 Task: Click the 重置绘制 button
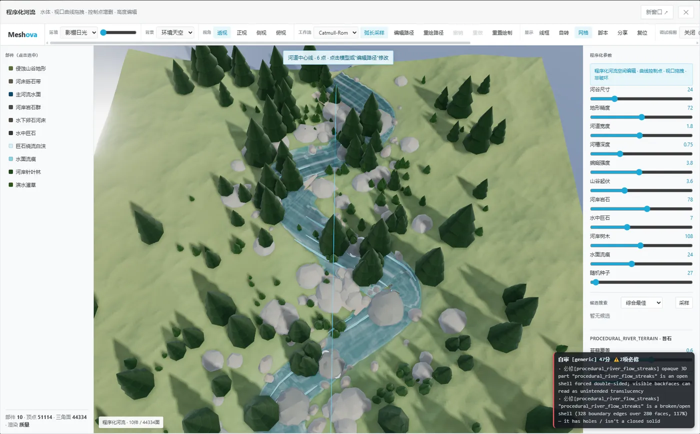pos(502,32)
